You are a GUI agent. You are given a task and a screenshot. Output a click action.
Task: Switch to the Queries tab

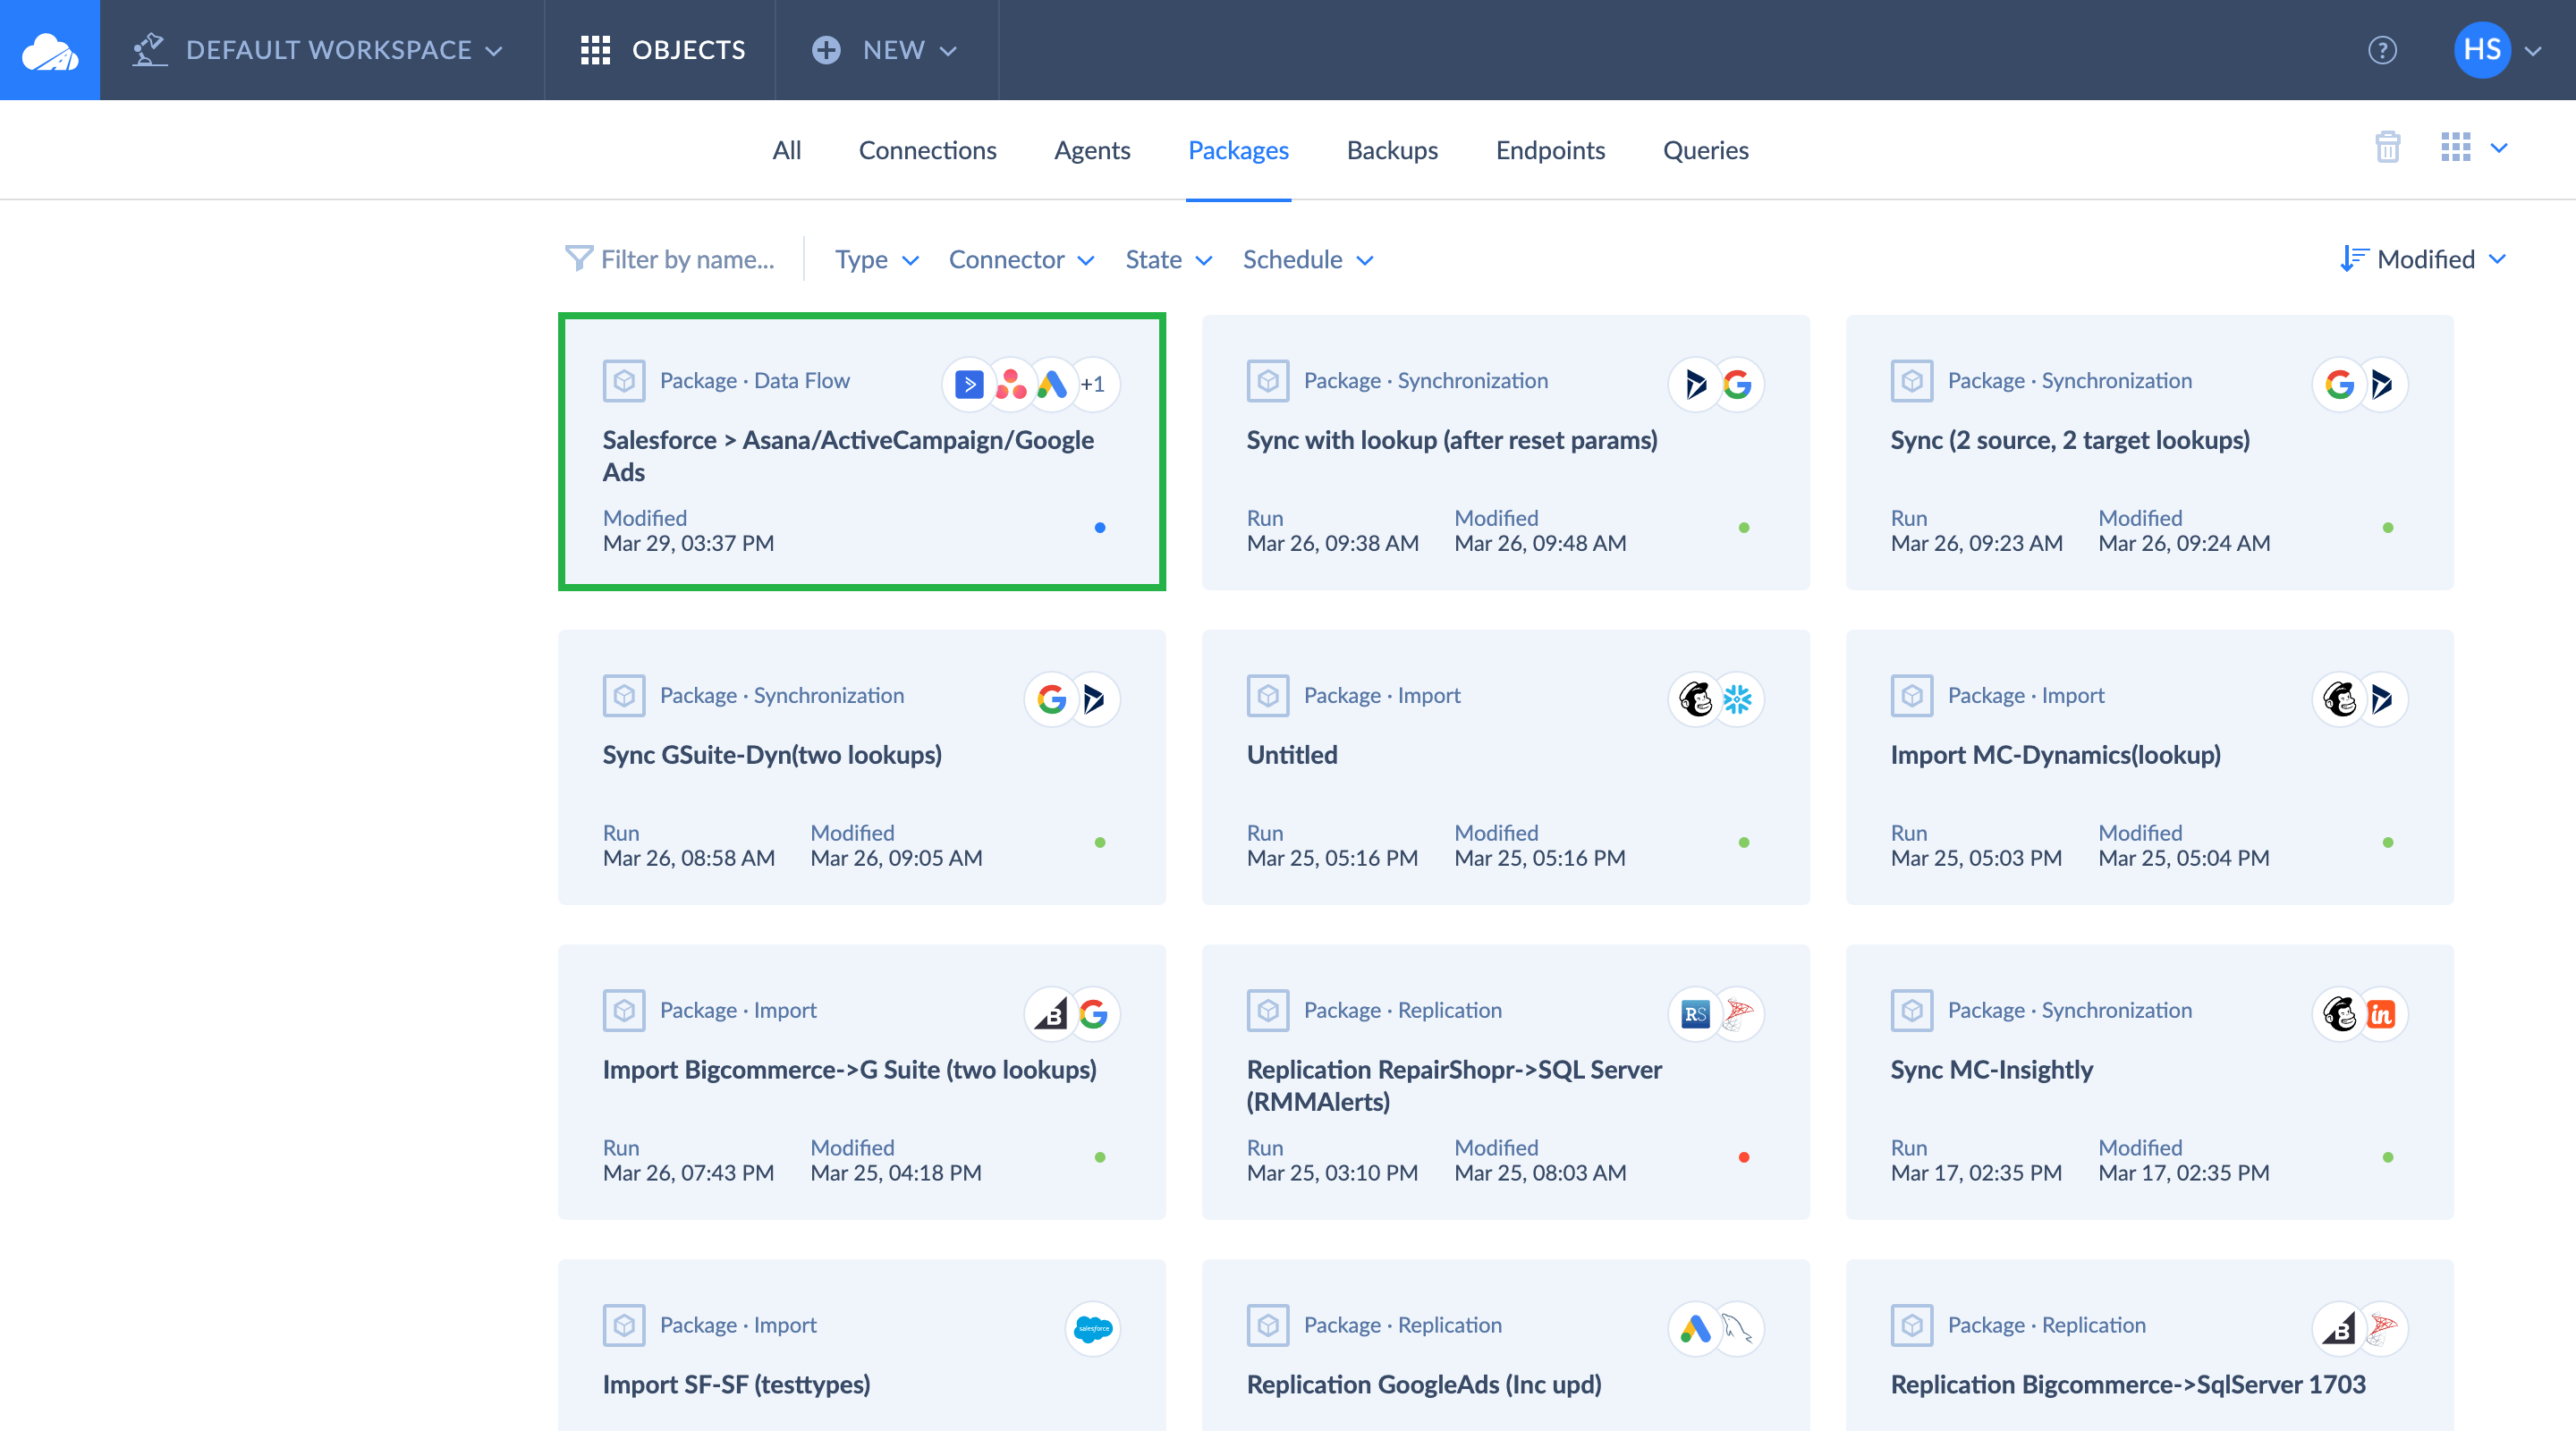pyautogui.click(x=1705, y=150)
